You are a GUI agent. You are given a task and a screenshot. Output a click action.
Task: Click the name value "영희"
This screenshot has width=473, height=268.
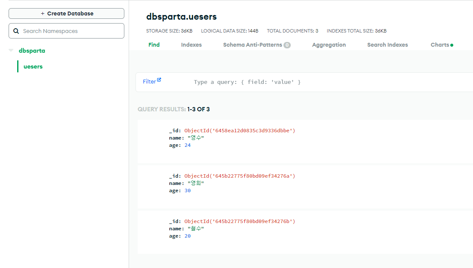(196, 183)
